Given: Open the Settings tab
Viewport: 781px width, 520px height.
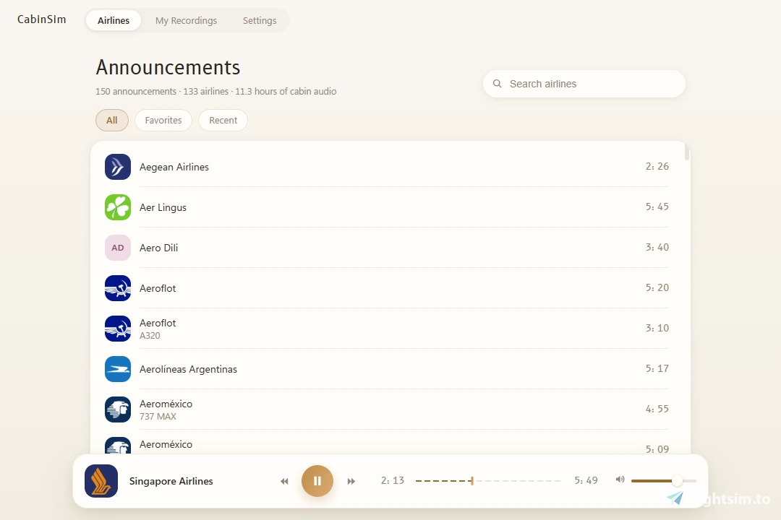Looking at the screenshot, I should (260, 20).
